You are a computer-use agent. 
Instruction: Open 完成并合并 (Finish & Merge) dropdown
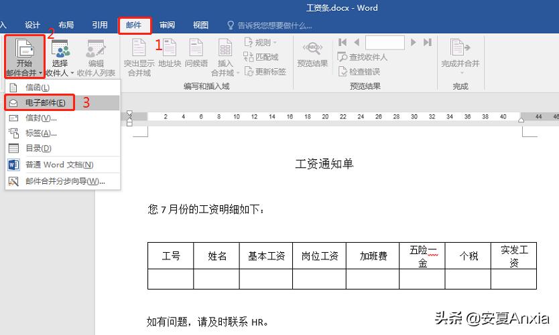point(460,57)
